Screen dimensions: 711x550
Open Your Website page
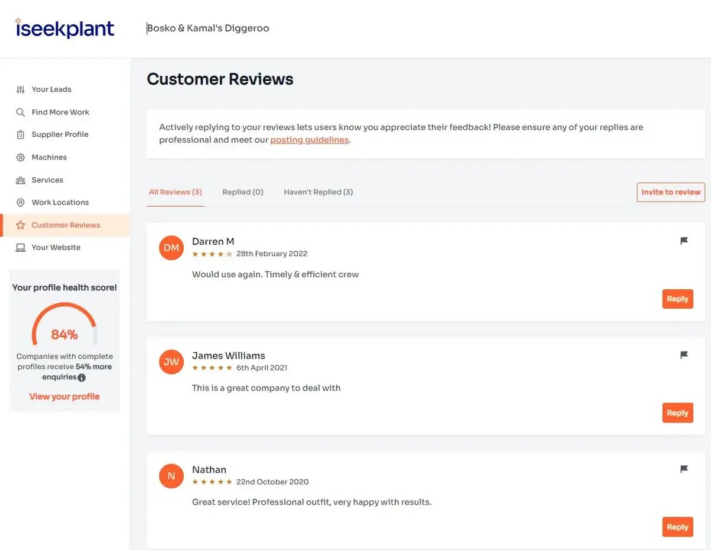pyautogui.click(x=56, y=248)
